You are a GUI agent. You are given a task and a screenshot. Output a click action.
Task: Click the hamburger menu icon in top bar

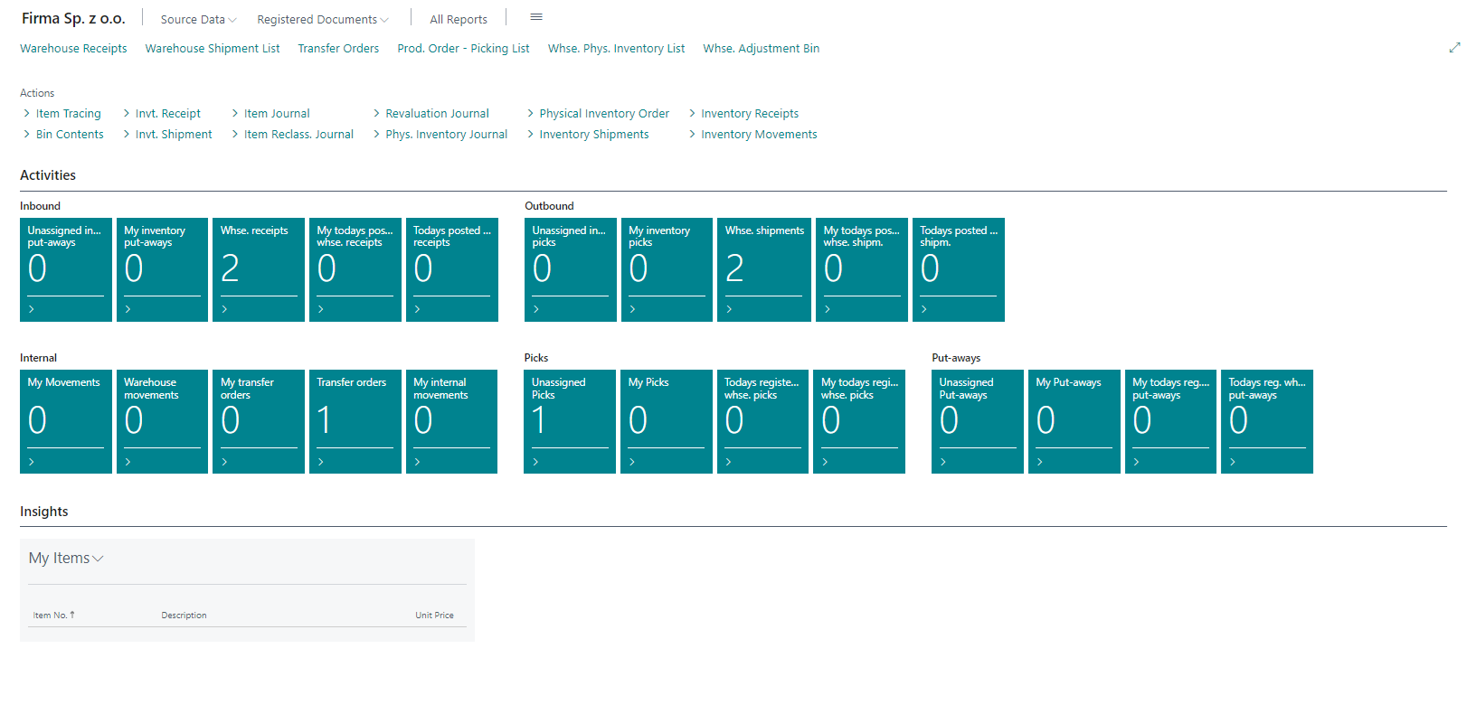click(536, 17)
